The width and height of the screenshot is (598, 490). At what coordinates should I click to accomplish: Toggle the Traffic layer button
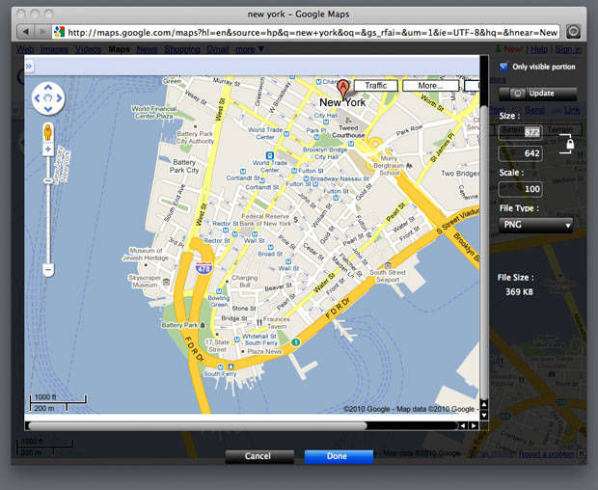coord(375,86)
